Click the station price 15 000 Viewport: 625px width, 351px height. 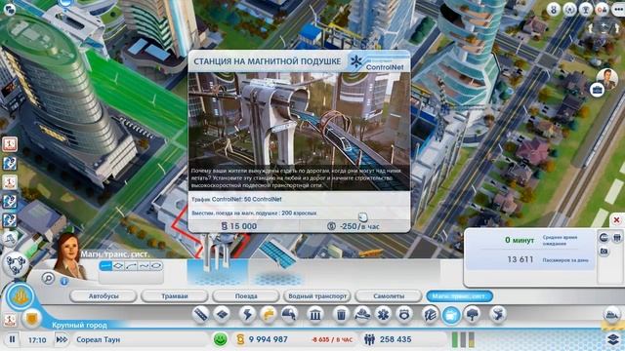point(243,226)
